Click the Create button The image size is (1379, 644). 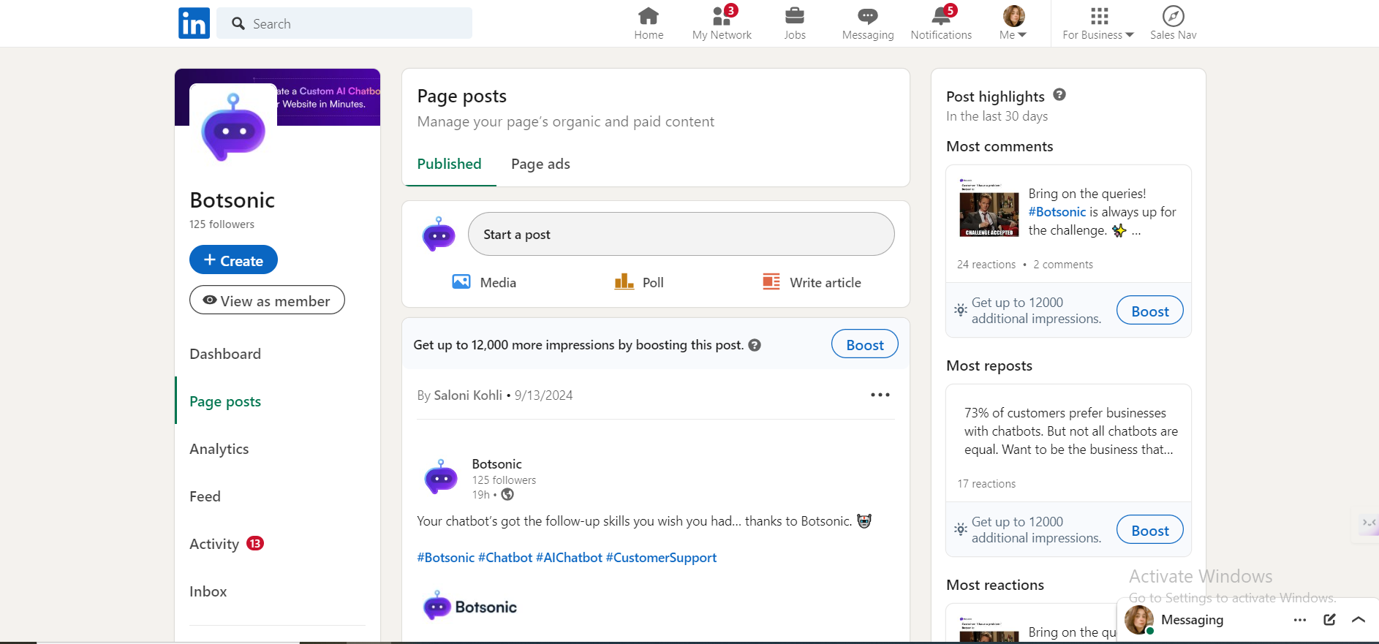tap(233, 260)
